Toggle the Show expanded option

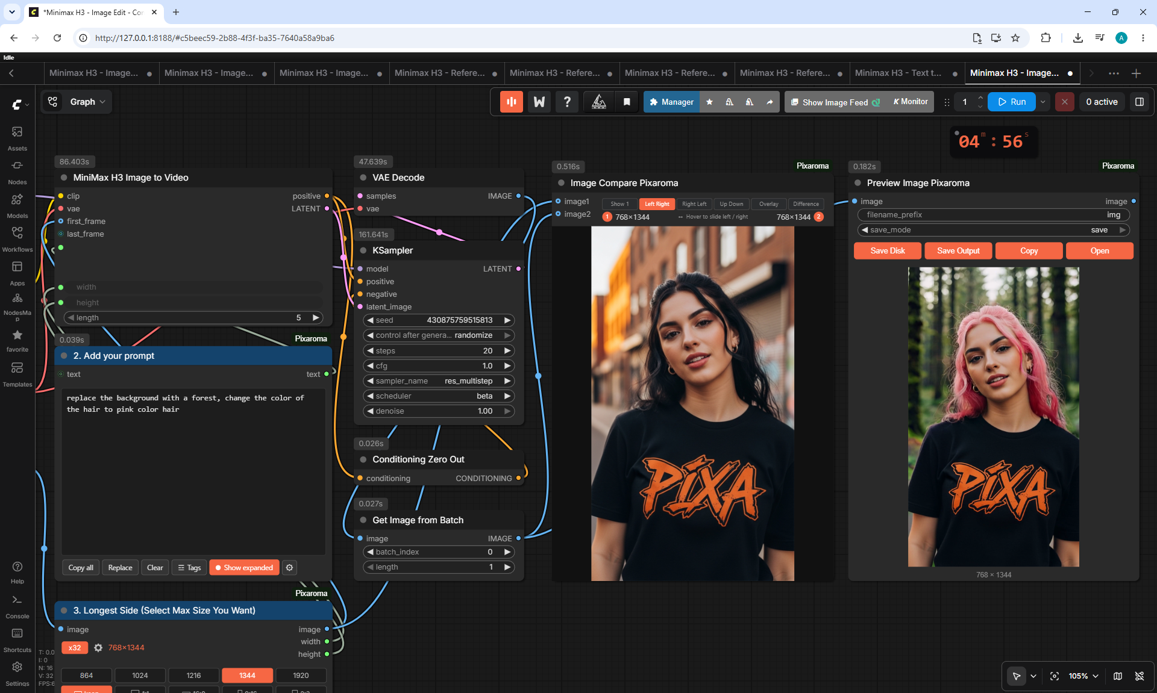[244, 568]
